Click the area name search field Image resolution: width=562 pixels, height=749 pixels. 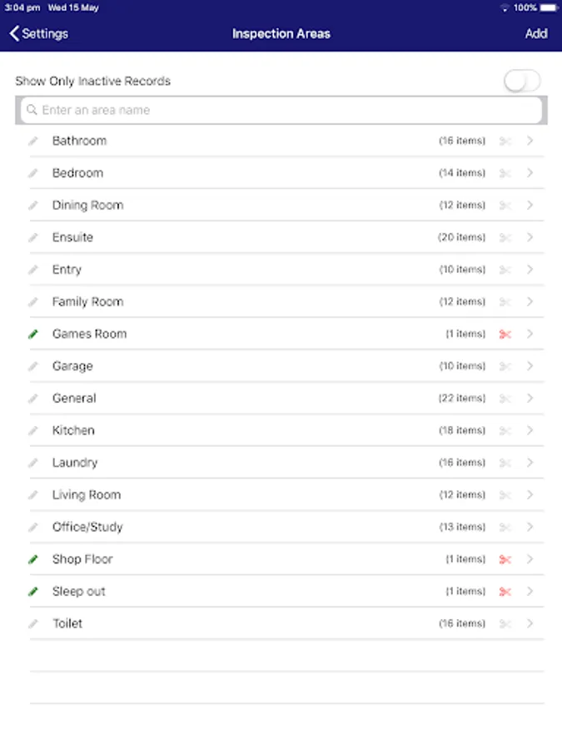(x=280, y=110)
